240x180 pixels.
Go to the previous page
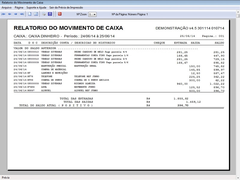(x=10, y=14)
